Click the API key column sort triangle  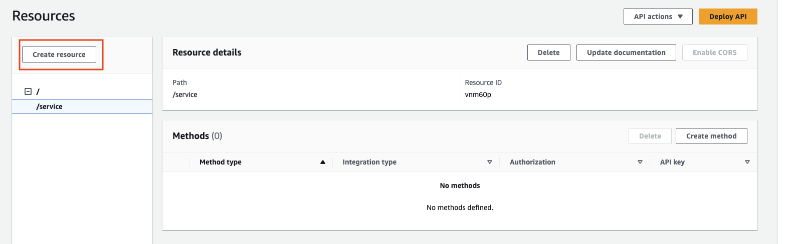point(747,162)
